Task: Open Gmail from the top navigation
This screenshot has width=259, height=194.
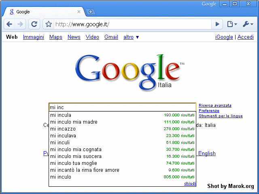Action: [x=111, y=37]
